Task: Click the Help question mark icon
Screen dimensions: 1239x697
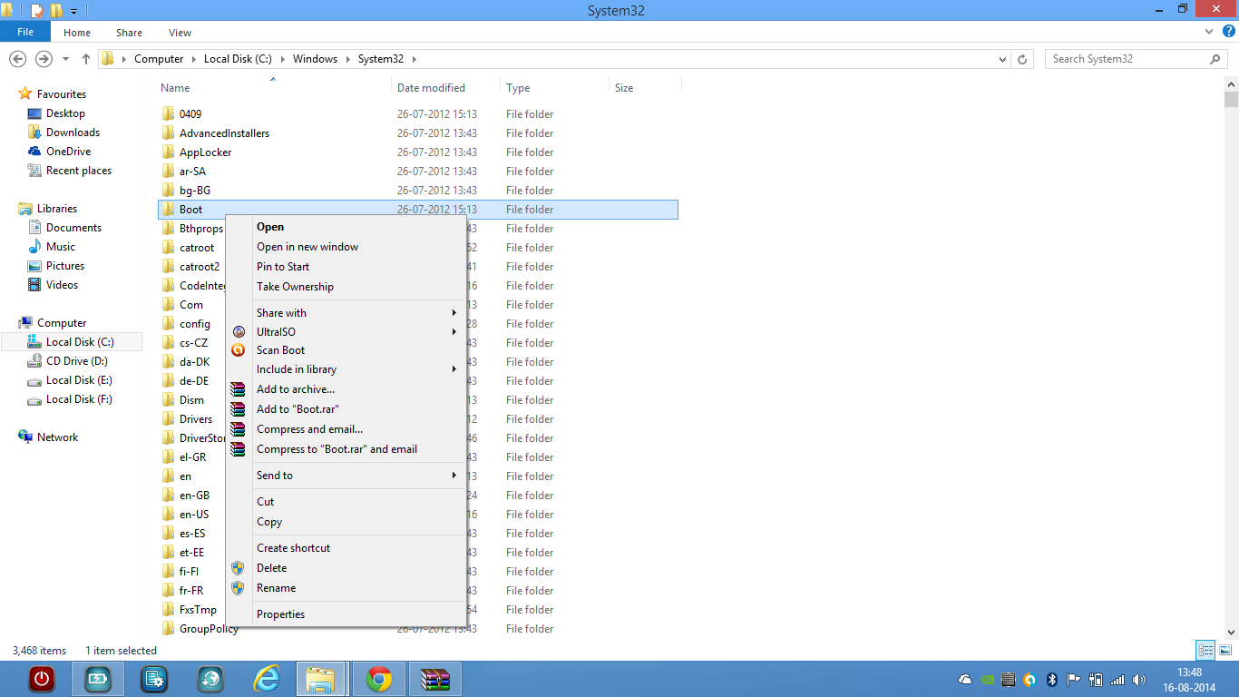Action: (1227, 32)
